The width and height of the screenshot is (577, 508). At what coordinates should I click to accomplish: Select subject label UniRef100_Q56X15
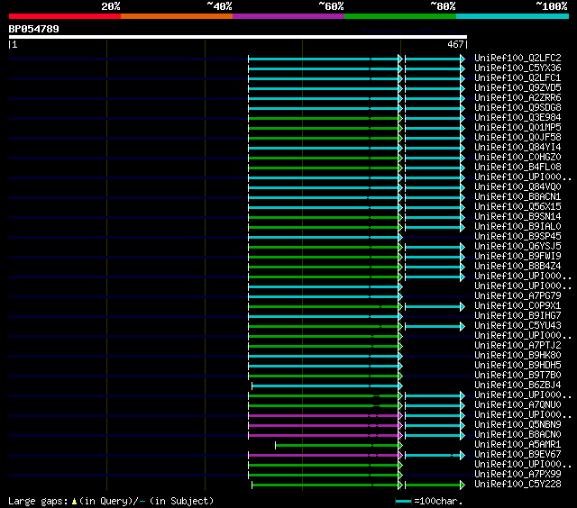[x=517, y=207]
